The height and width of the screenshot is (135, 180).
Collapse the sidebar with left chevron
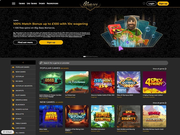coord(23,62)
